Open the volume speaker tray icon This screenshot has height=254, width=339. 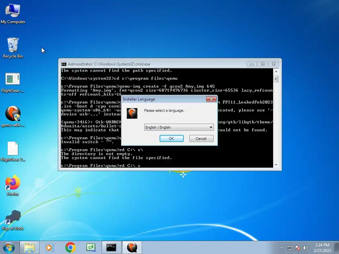coord(305,248)
